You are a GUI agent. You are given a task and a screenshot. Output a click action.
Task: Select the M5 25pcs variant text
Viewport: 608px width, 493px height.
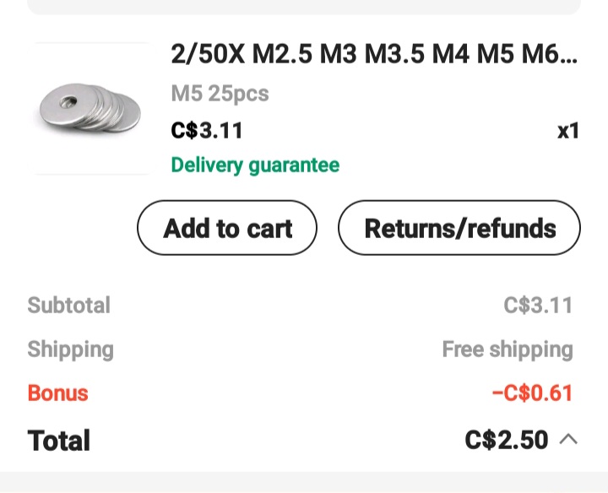(x=220, y=93)
